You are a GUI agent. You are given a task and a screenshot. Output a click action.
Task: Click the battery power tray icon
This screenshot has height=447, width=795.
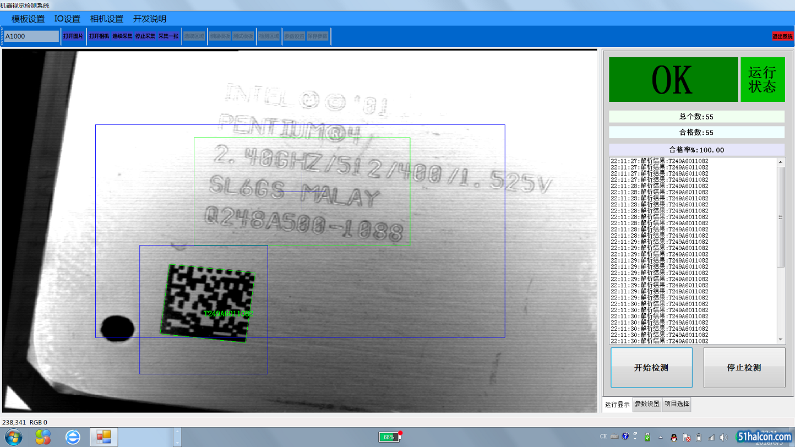tap(699, 438)
